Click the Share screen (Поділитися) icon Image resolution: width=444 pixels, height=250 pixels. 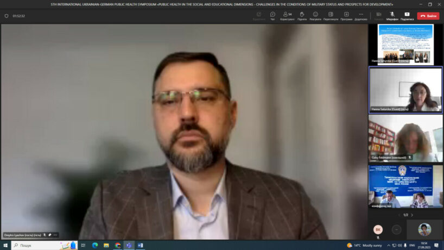coord(407,16)
